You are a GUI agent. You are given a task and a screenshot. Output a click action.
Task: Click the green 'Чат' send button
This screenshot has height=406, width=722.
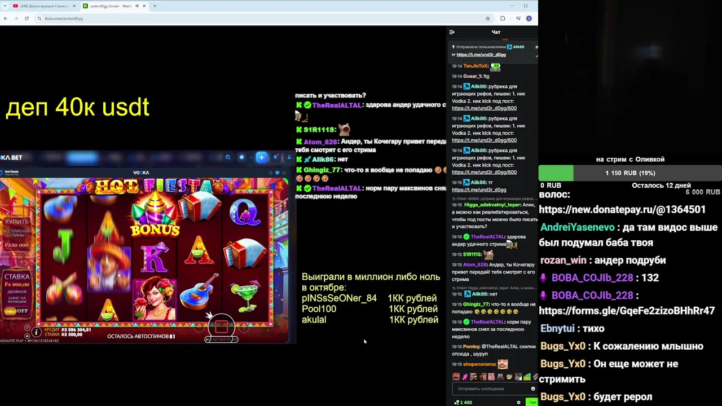click(532, 402)
